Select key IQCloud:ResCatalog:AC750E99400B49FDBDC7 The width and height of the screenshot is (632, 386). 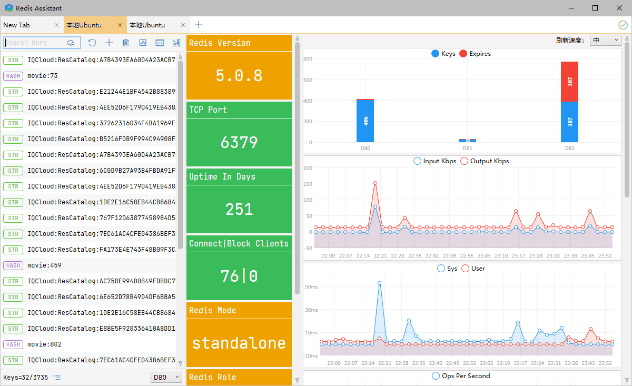pyautogui.click(x=88, y=281)
